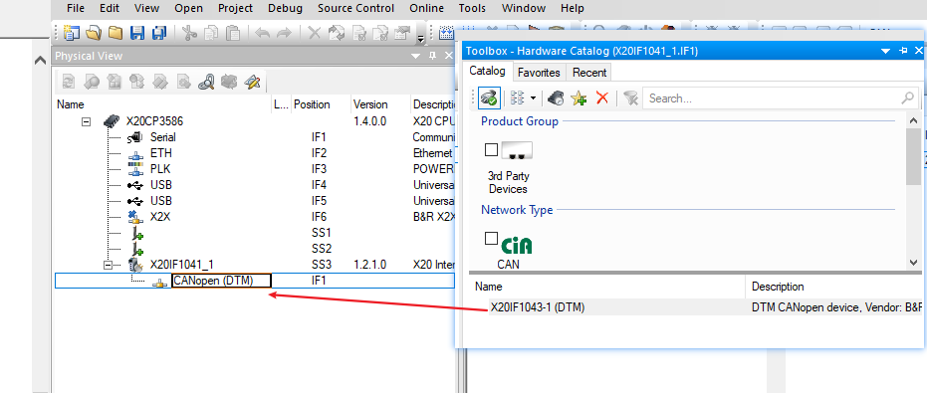Switch to the Recent tab

point(589,72)
